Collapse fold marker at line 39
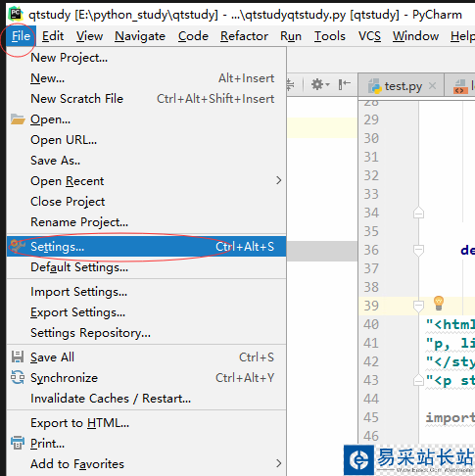 (418, 306)
